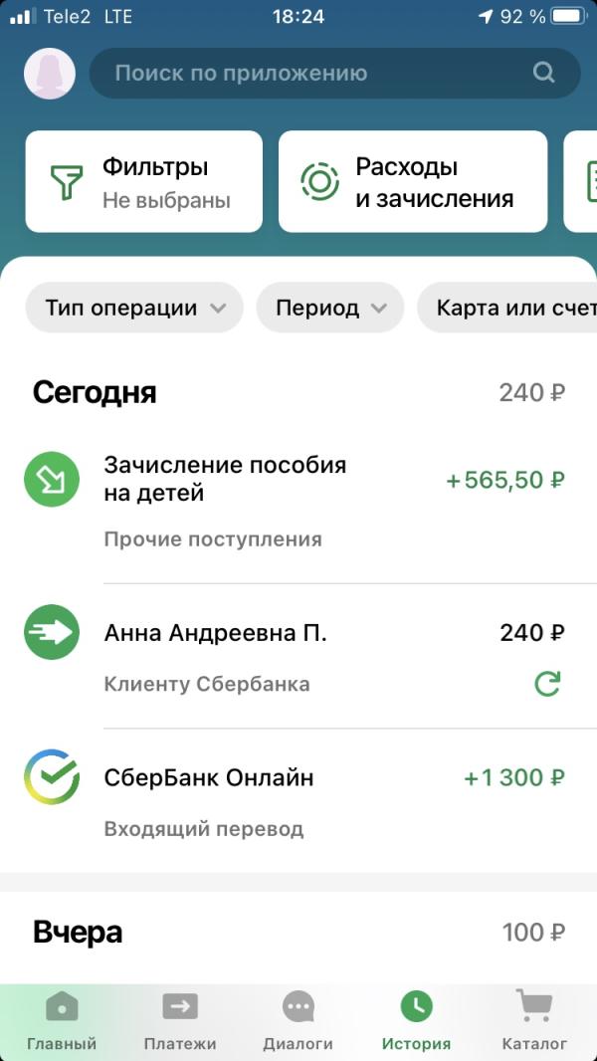This screenshot has height=1061, width=597.
Task: Tap the search magnifier icon
Action: [543, 73]
